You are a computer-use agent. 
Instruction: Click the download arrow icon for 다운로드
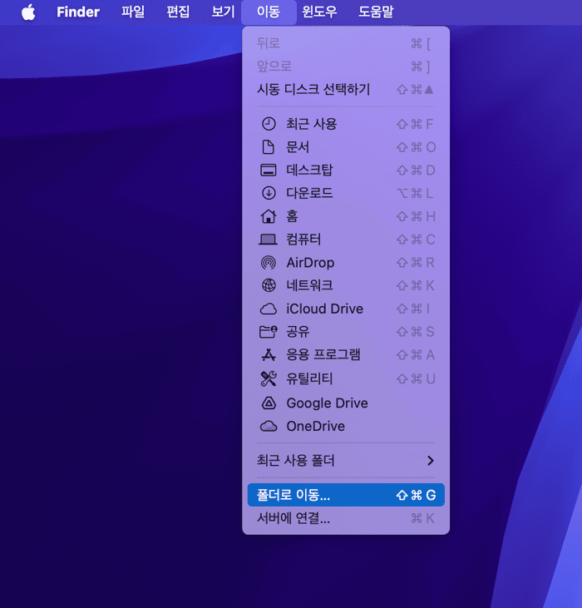[x=269, y=193]
